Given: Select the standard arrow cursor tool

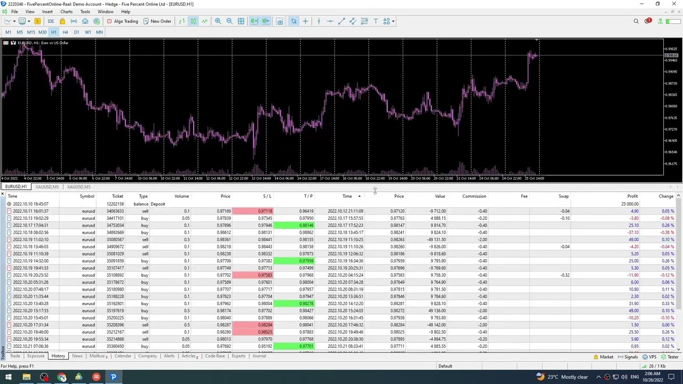Looking at the screenshot, I should 293,21.
